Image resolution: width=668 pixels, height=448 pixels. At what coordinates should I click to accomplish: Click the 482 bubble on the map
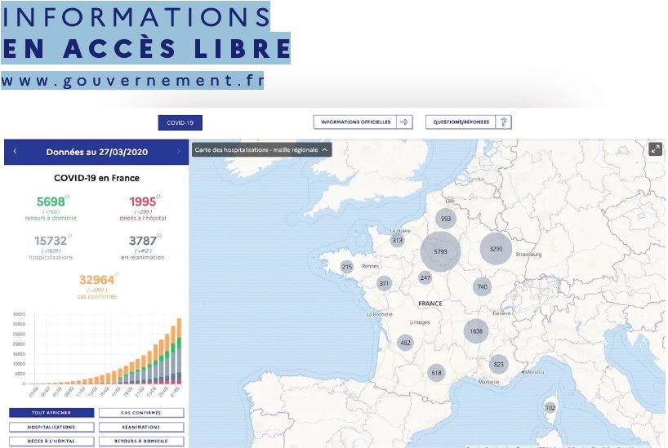pyautogui.click(x=406, y=343)
